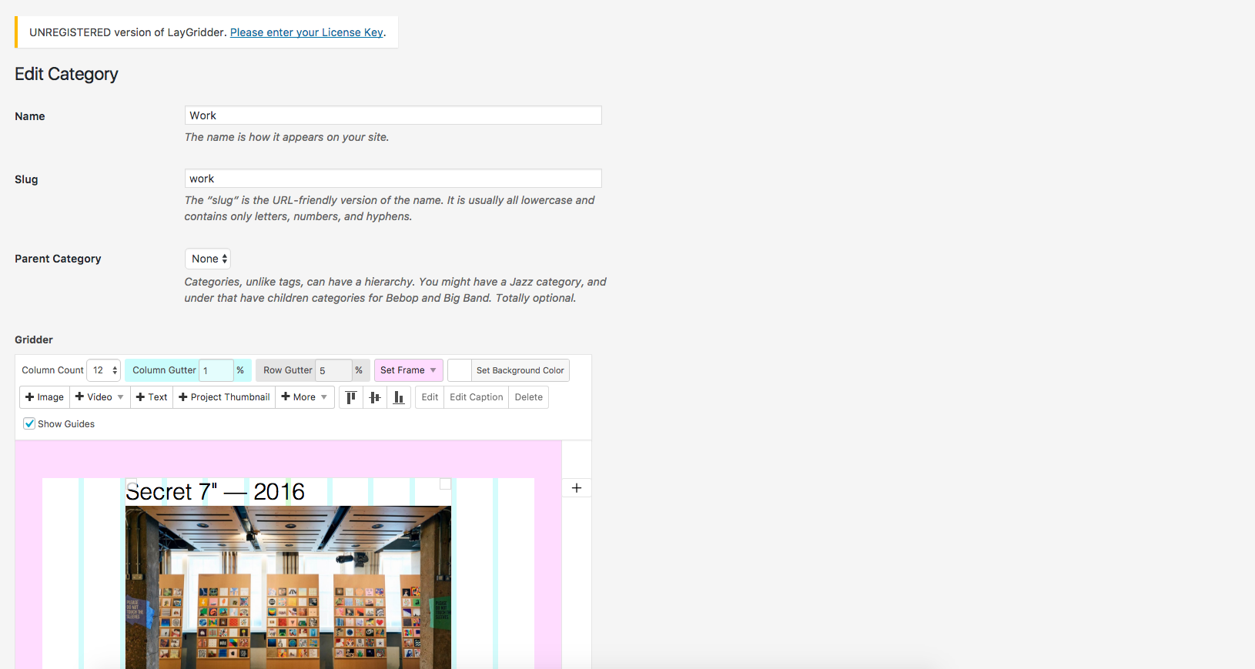
Task: Open the Video dropdown menu
Action: coord(99,397)
